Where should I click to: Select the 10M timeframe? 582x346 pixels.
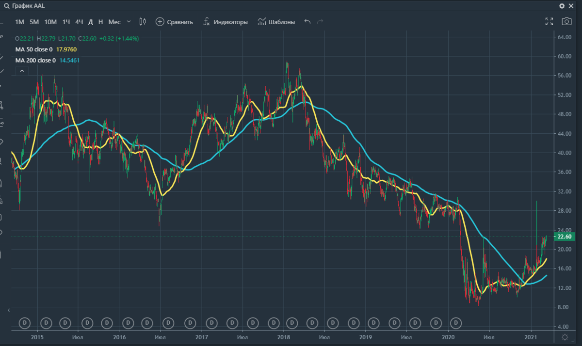click(50, 22)
